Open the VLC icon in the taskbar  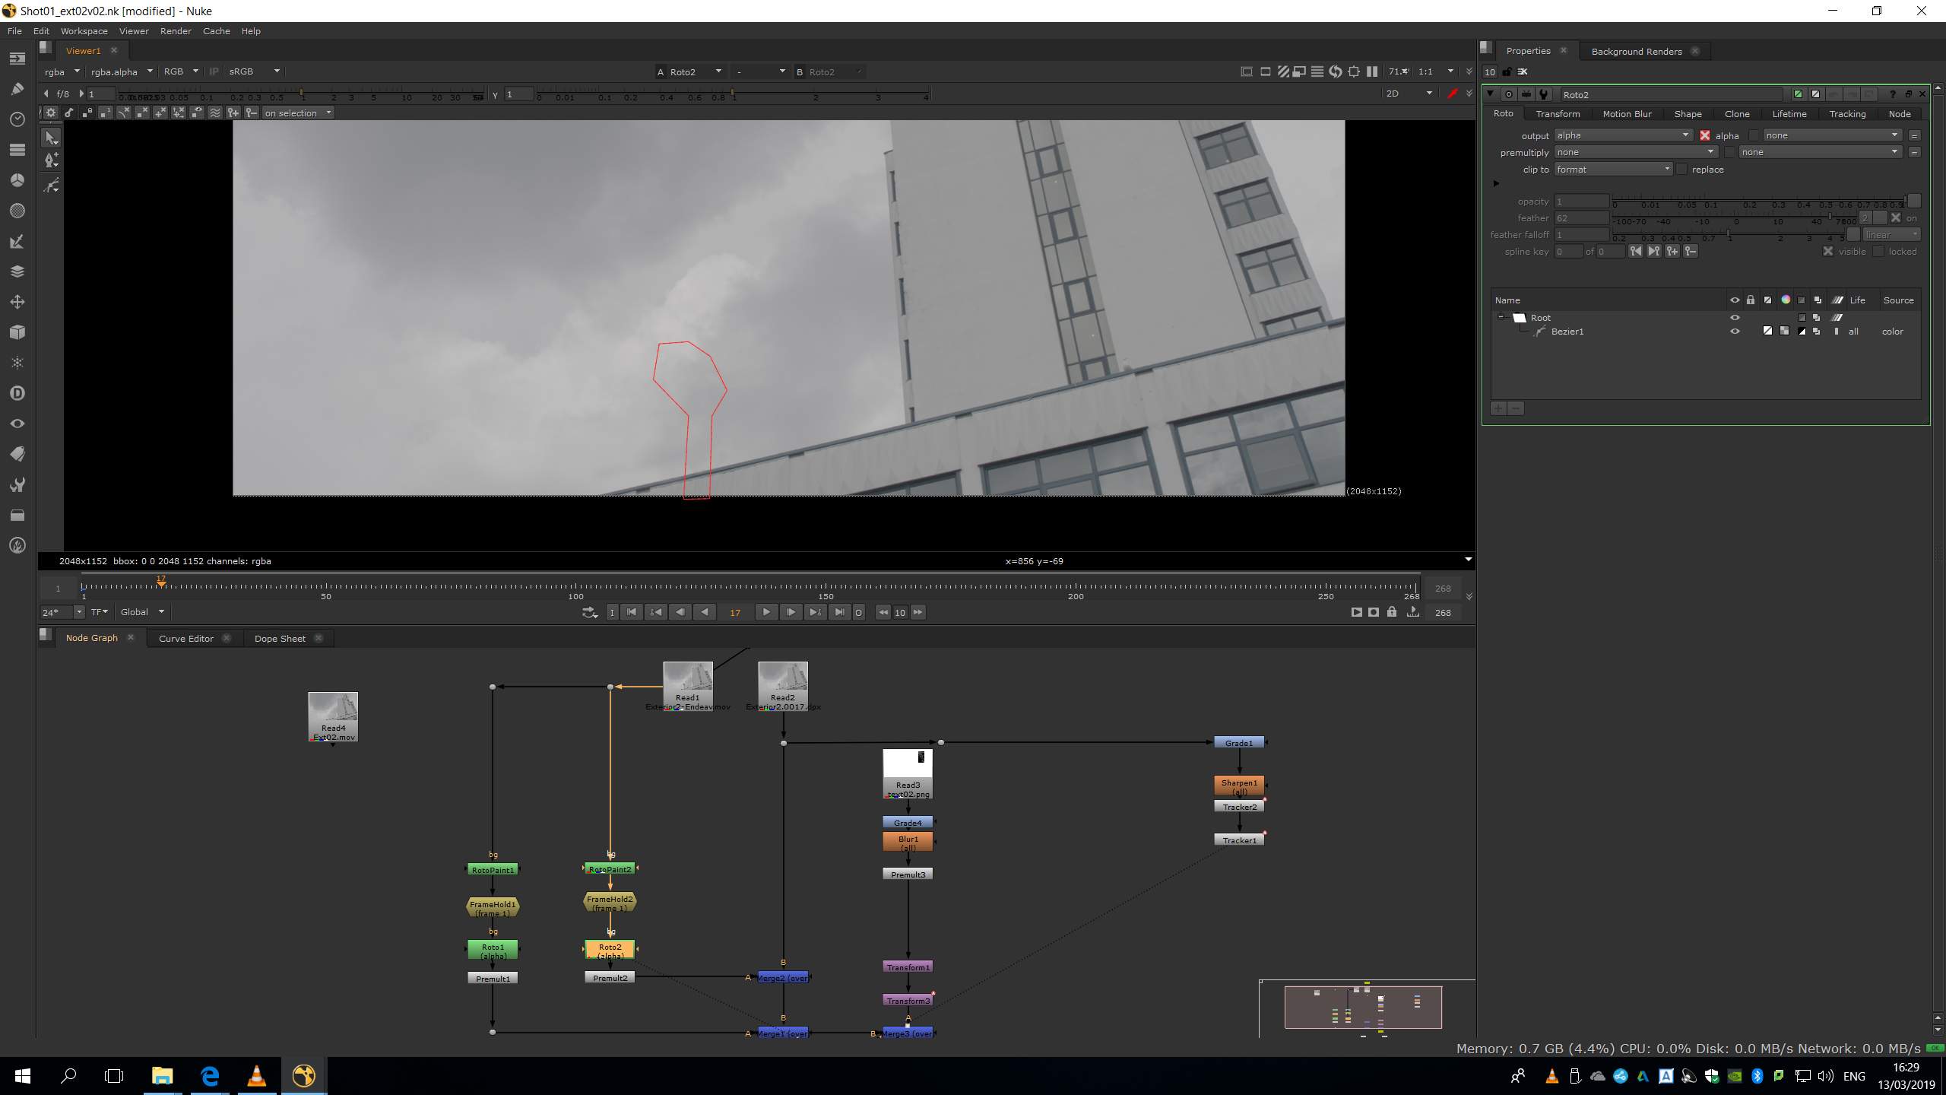pos(256,1076)
